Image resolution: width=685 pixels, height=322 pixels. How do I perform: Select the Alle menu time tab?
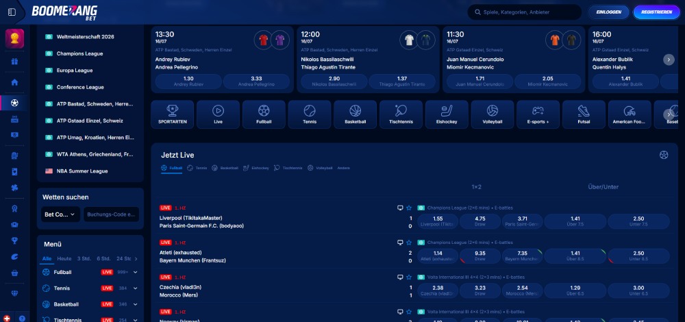pos(47,259)
